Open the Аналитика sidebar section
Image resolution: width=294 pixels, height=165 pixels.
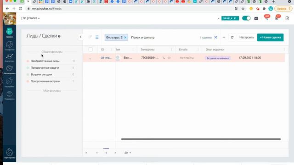[x=9, y=58]
